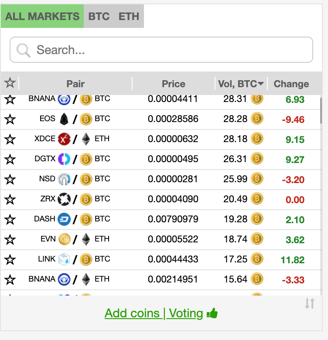The height and width of the screenshot is (340, 328).
Task: Click the Bitcoin pair icon in the DGTX row
Action: pos(86,160)
